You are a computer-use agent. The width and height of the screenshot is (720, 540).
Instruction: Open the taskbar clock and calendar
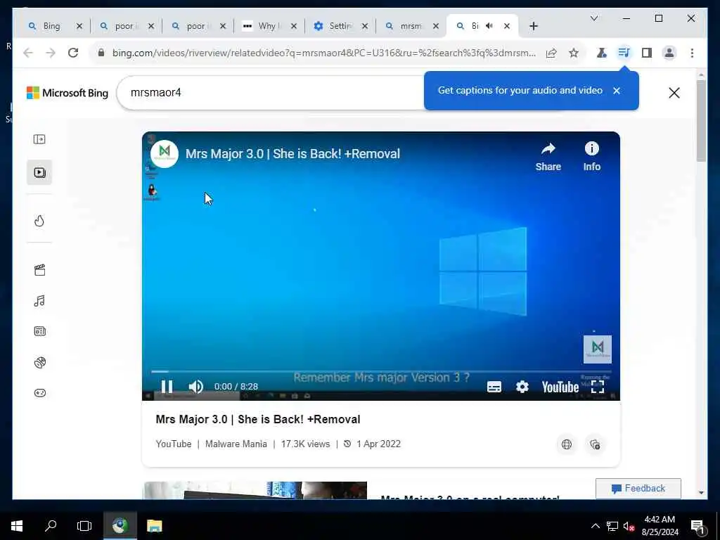click(x=660, y=526)
